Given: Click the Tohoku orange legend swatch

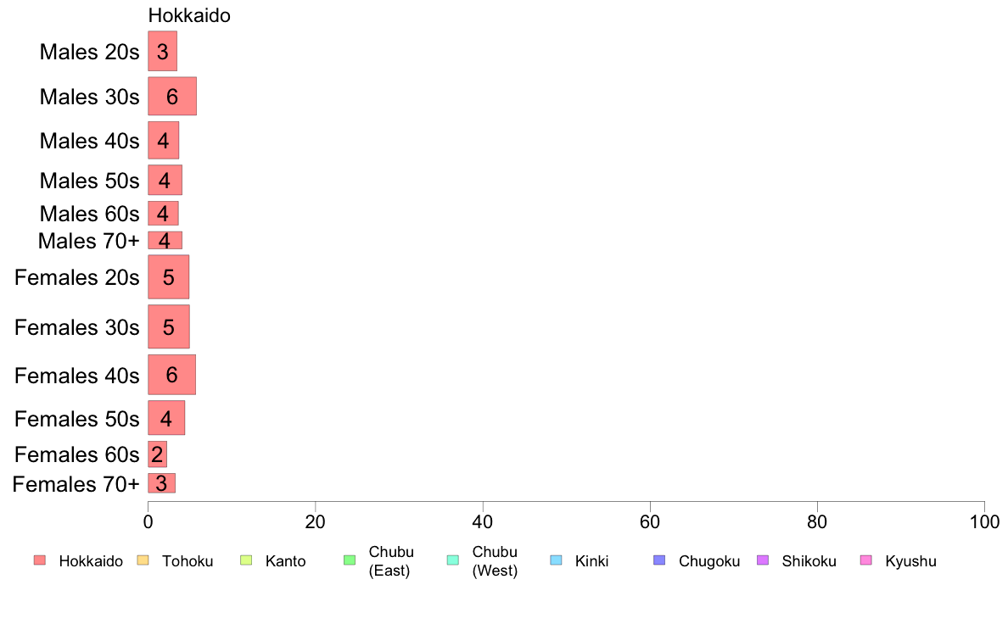Looking at the screenshot, I should (x=143, y=560).
